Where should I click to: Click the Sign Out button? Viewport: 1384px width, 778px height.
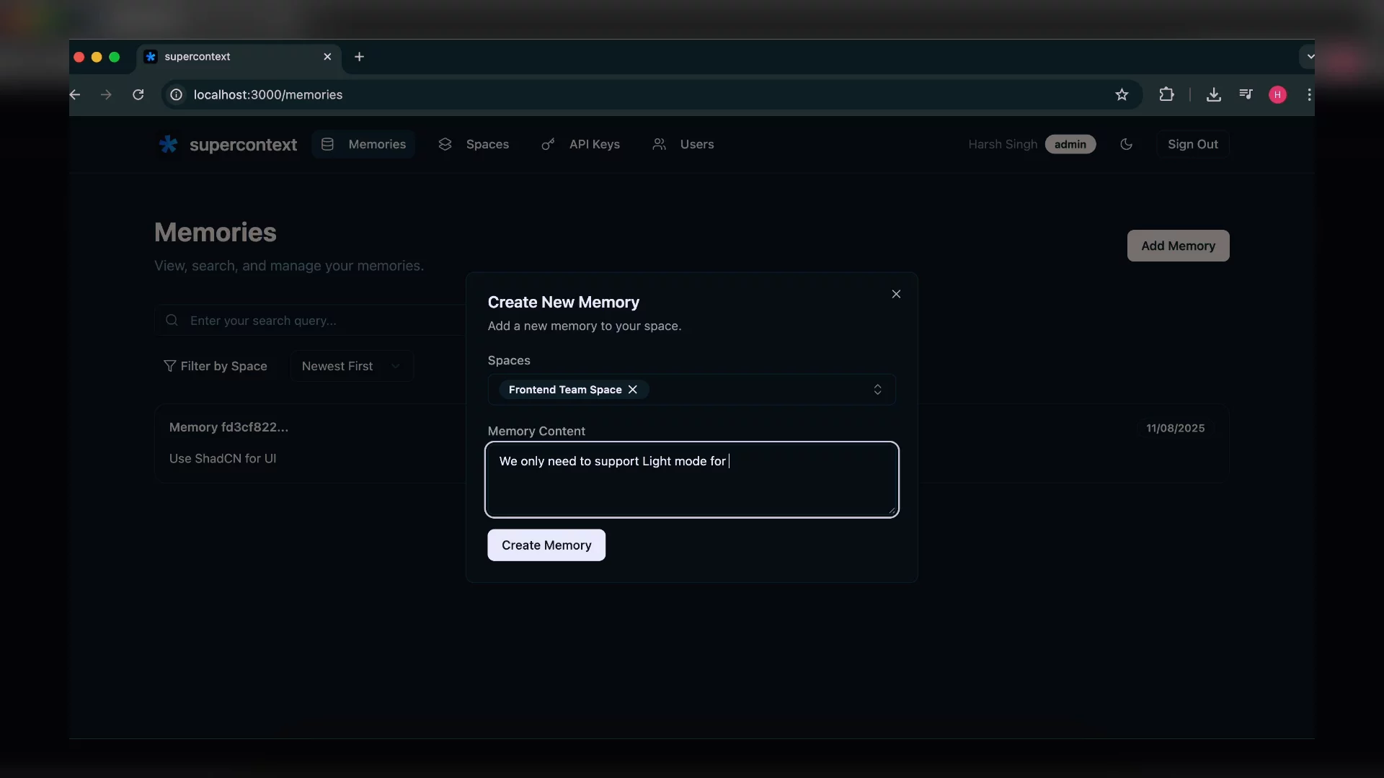click(1192, 145)
